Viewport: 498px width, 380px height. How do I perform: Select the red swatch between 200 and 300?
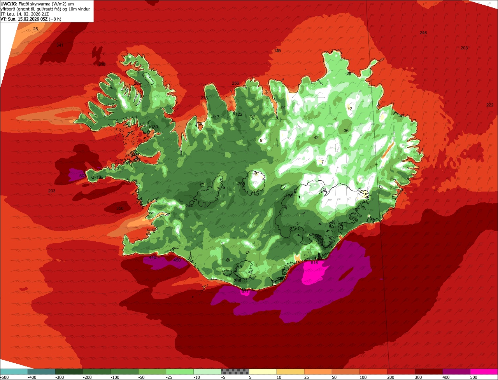[401, 371]
